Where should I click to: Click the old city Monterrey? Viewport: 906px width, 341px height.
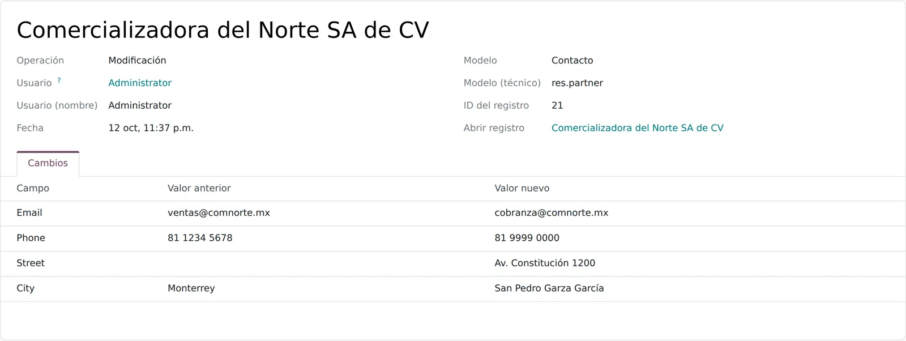point(191,288)
